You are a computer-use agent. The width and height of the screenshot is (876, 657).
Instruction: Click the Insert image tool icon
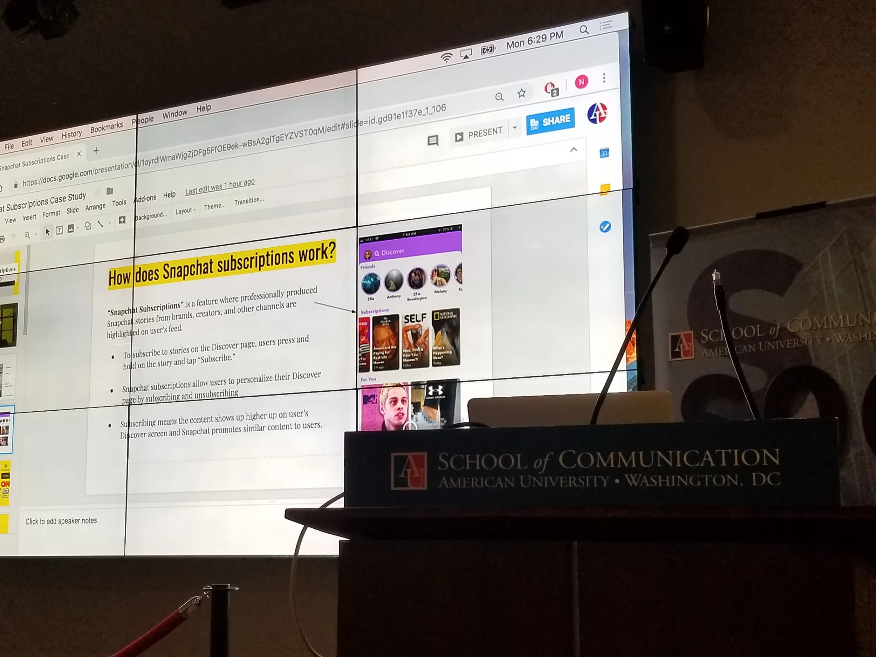tap(70, 228)
